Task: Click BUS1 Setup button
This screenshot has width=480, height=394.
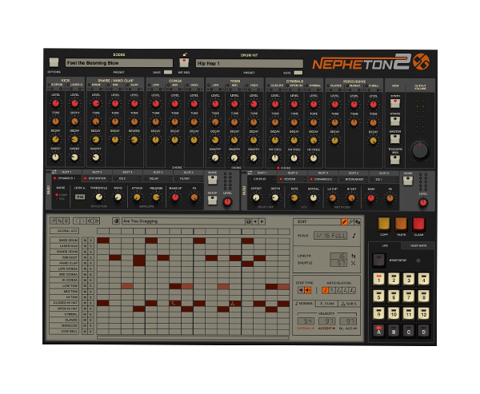Action: click(x=213, y=201)
